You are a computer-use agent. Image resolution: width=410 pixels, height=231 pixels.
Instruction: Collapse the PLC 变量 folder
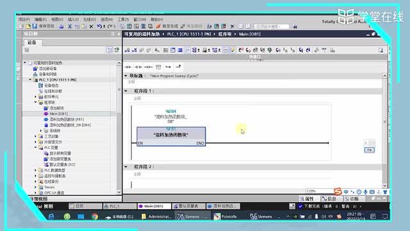click(x=36, y=148)
